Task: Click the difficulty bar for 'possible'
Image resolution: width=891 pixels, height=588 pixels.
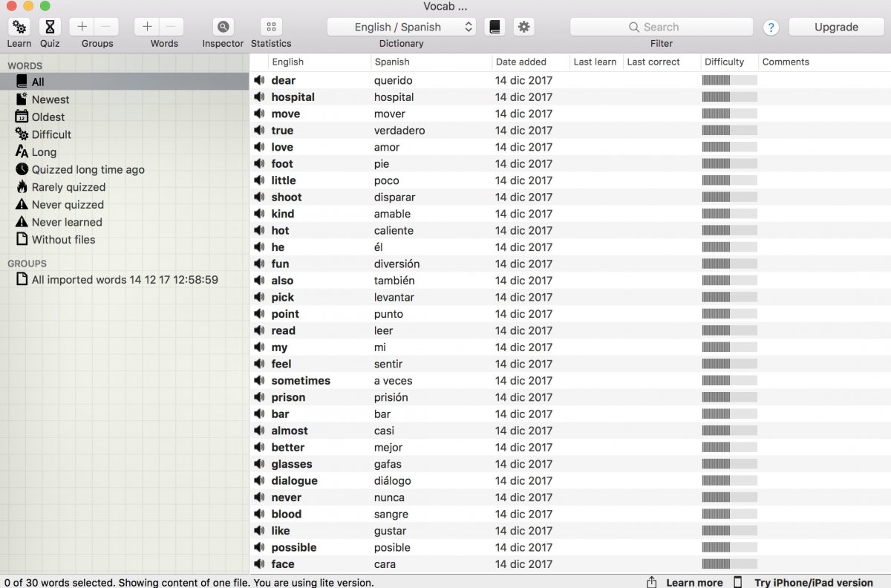Action: [x=729, y=547]
